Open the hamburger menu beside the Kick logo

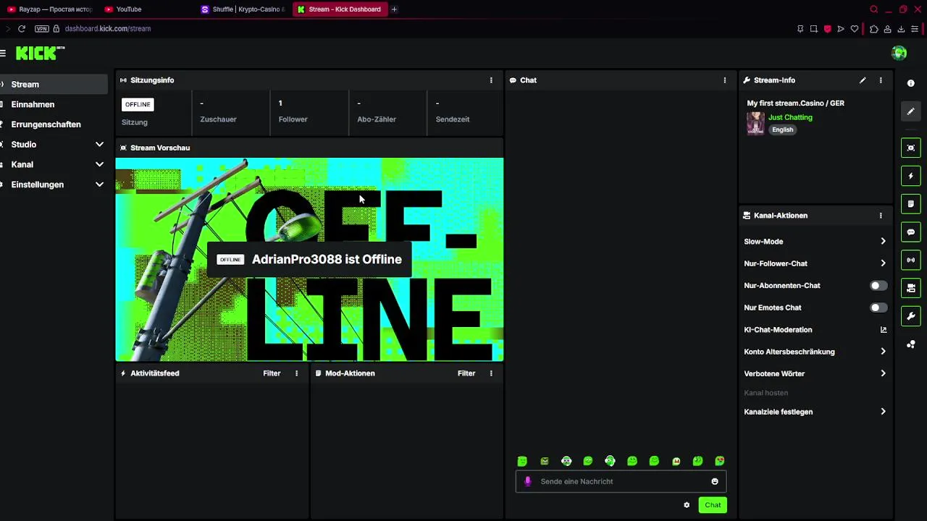[x=3, y=53]
